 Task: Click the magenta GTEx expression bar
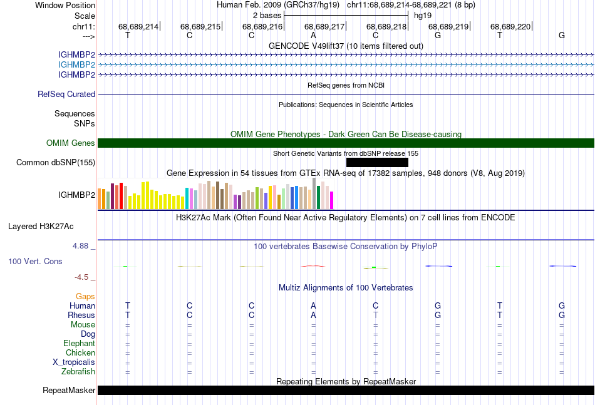pos(331,200)
